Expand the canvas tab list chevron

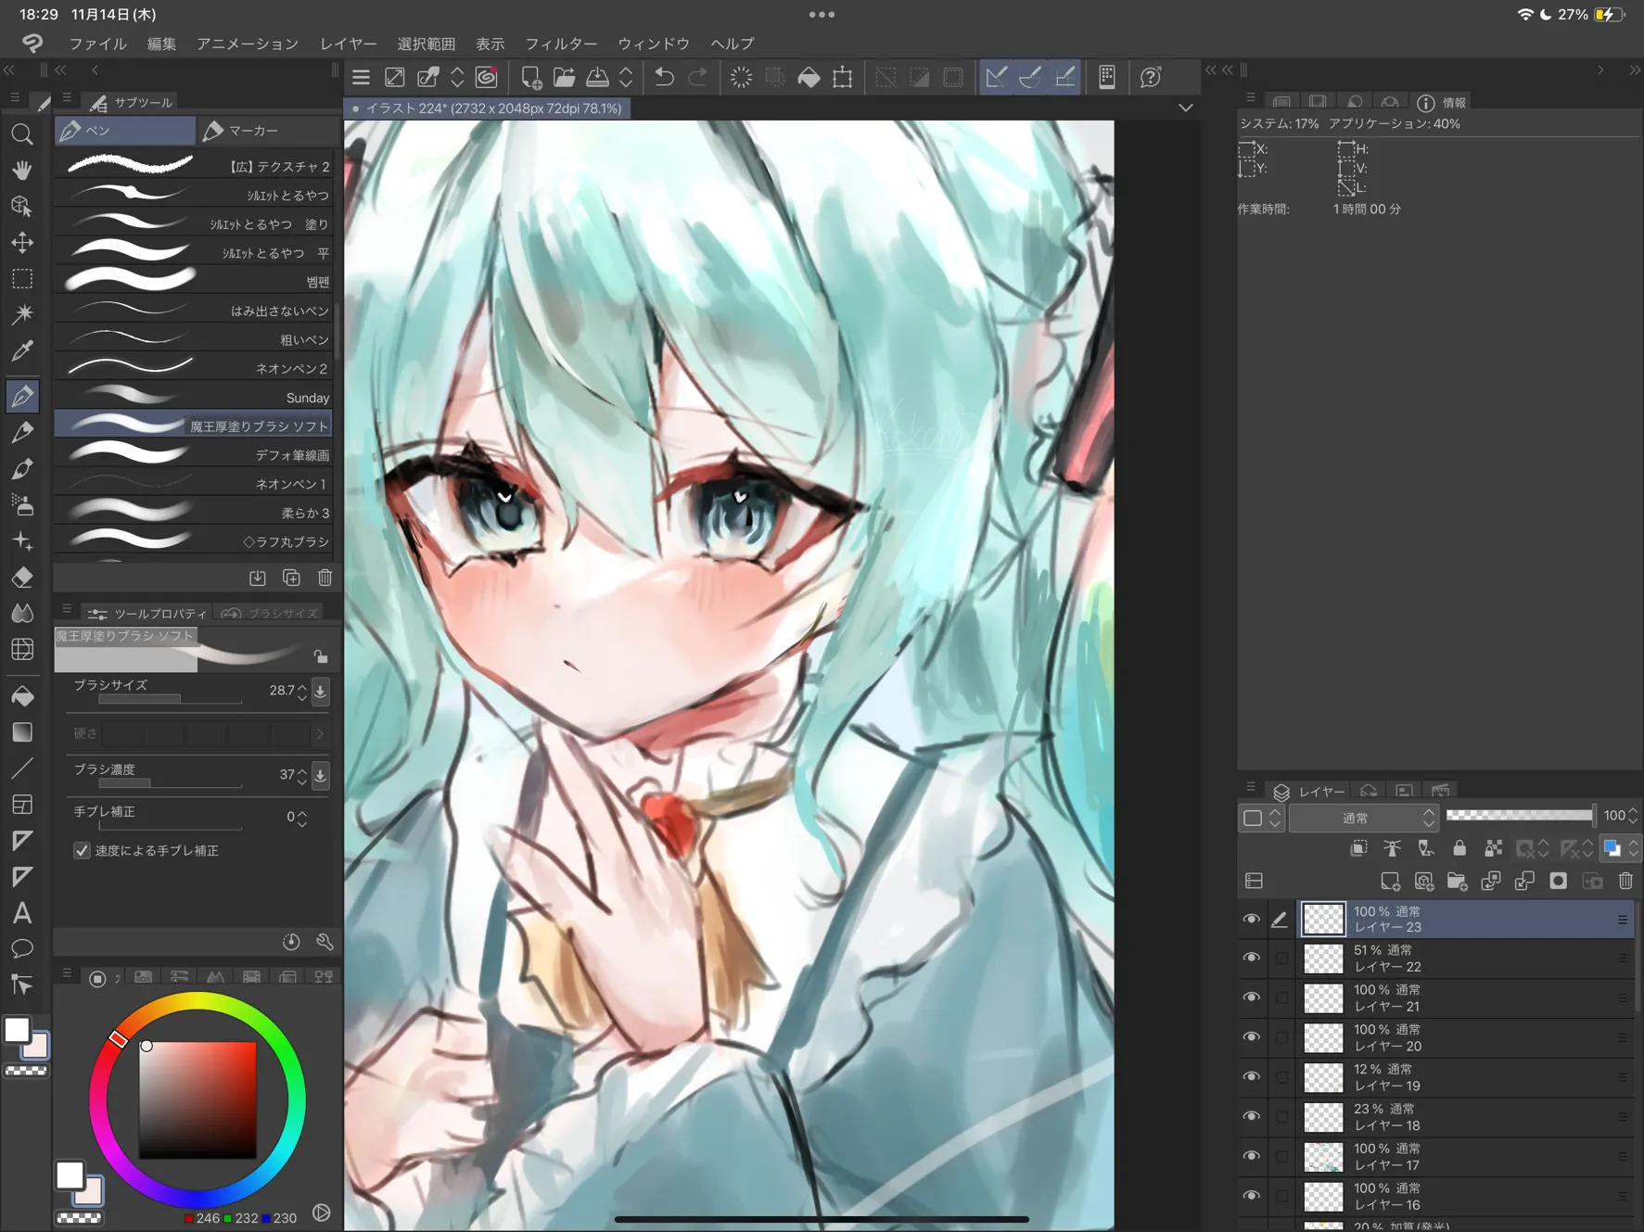tap(1186, 108)
